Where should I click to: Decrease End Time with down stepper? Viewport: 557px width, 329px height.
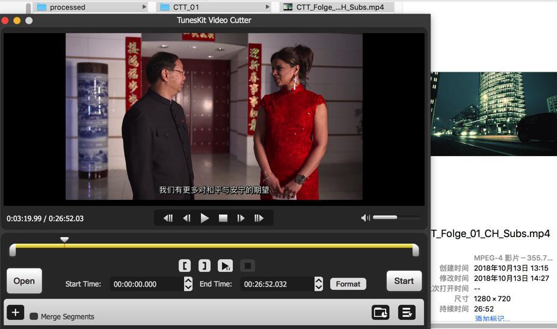(319, 288)
